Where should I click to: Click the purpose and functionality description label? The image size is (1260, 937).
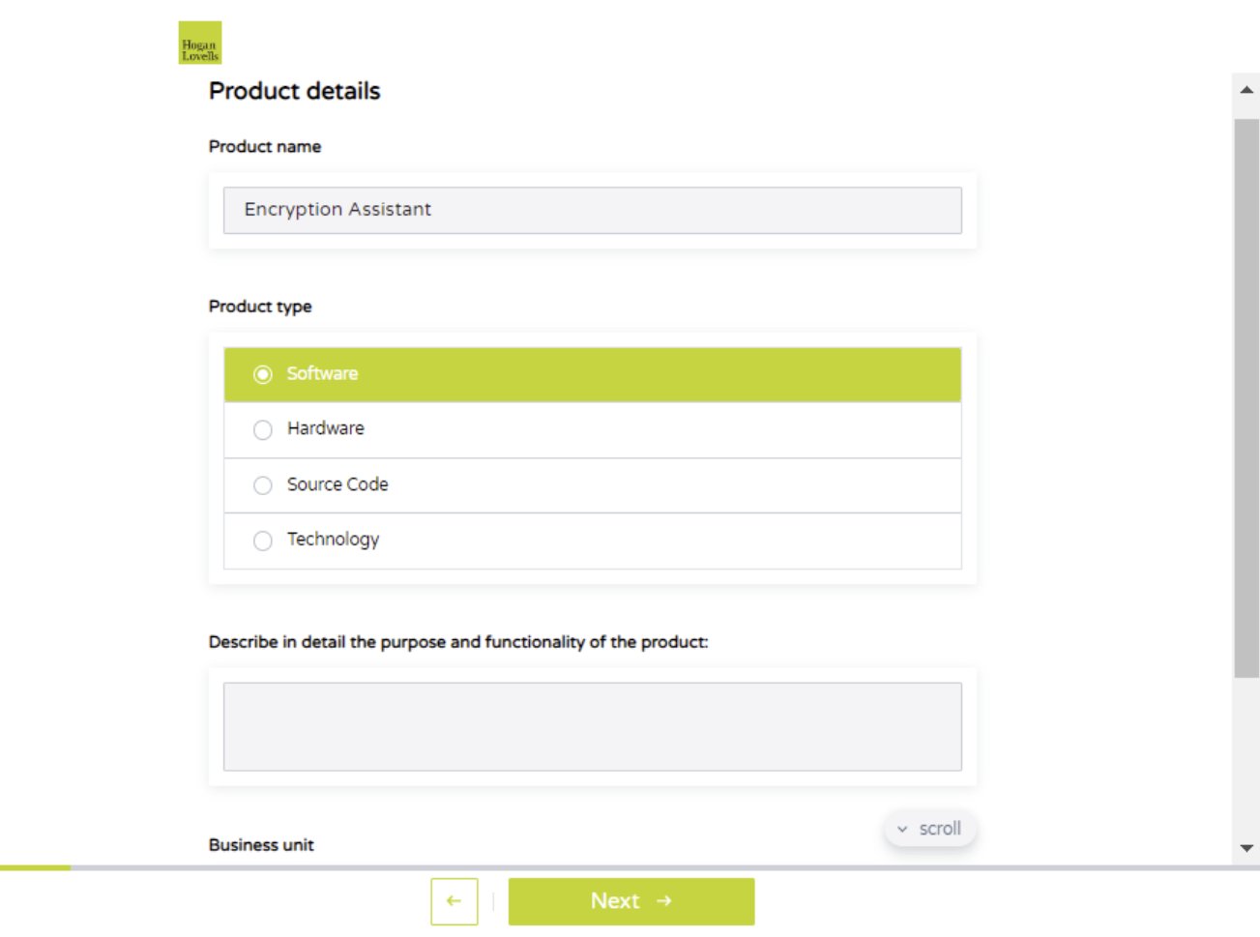tap(458, 642)
